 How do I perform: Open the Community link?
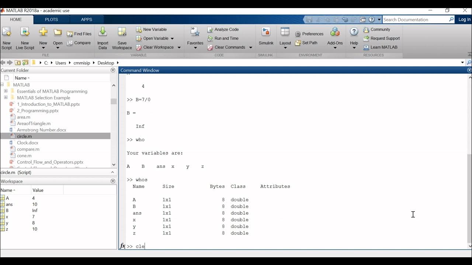tap(376, 29)
